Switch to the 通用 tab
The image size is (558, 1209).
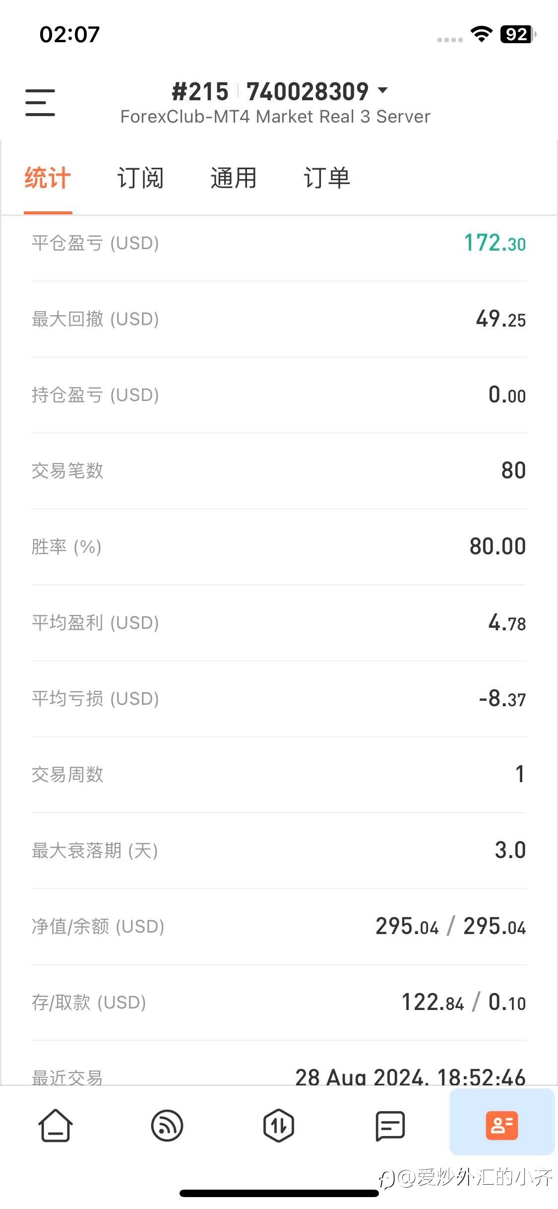click(233, 178)
